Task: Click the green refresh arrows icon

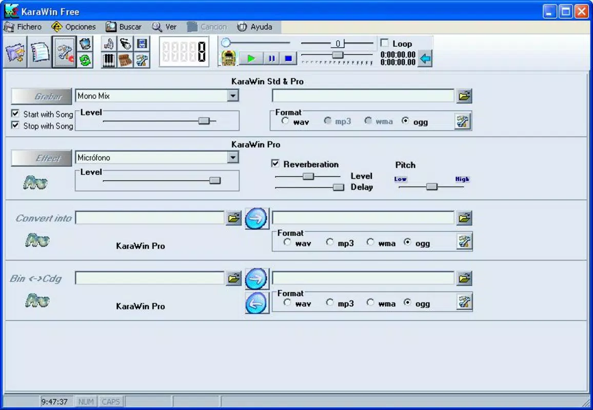Action: (x=86, y=60)
